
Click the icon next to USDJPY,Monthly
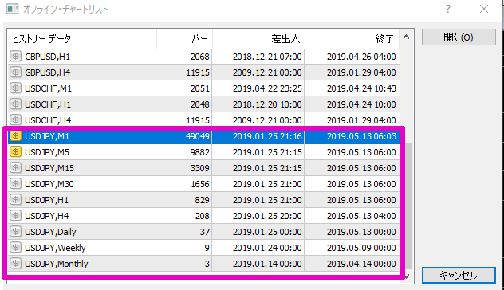pyautogui.click(x=15, y=264)
